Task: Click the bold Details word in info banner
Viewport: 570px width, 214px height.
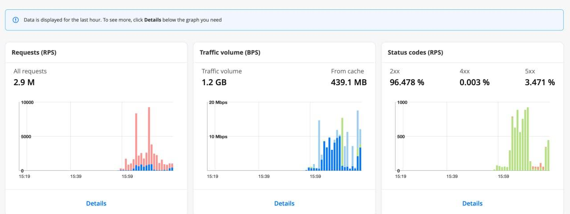Action: click(x=152, y=20)
